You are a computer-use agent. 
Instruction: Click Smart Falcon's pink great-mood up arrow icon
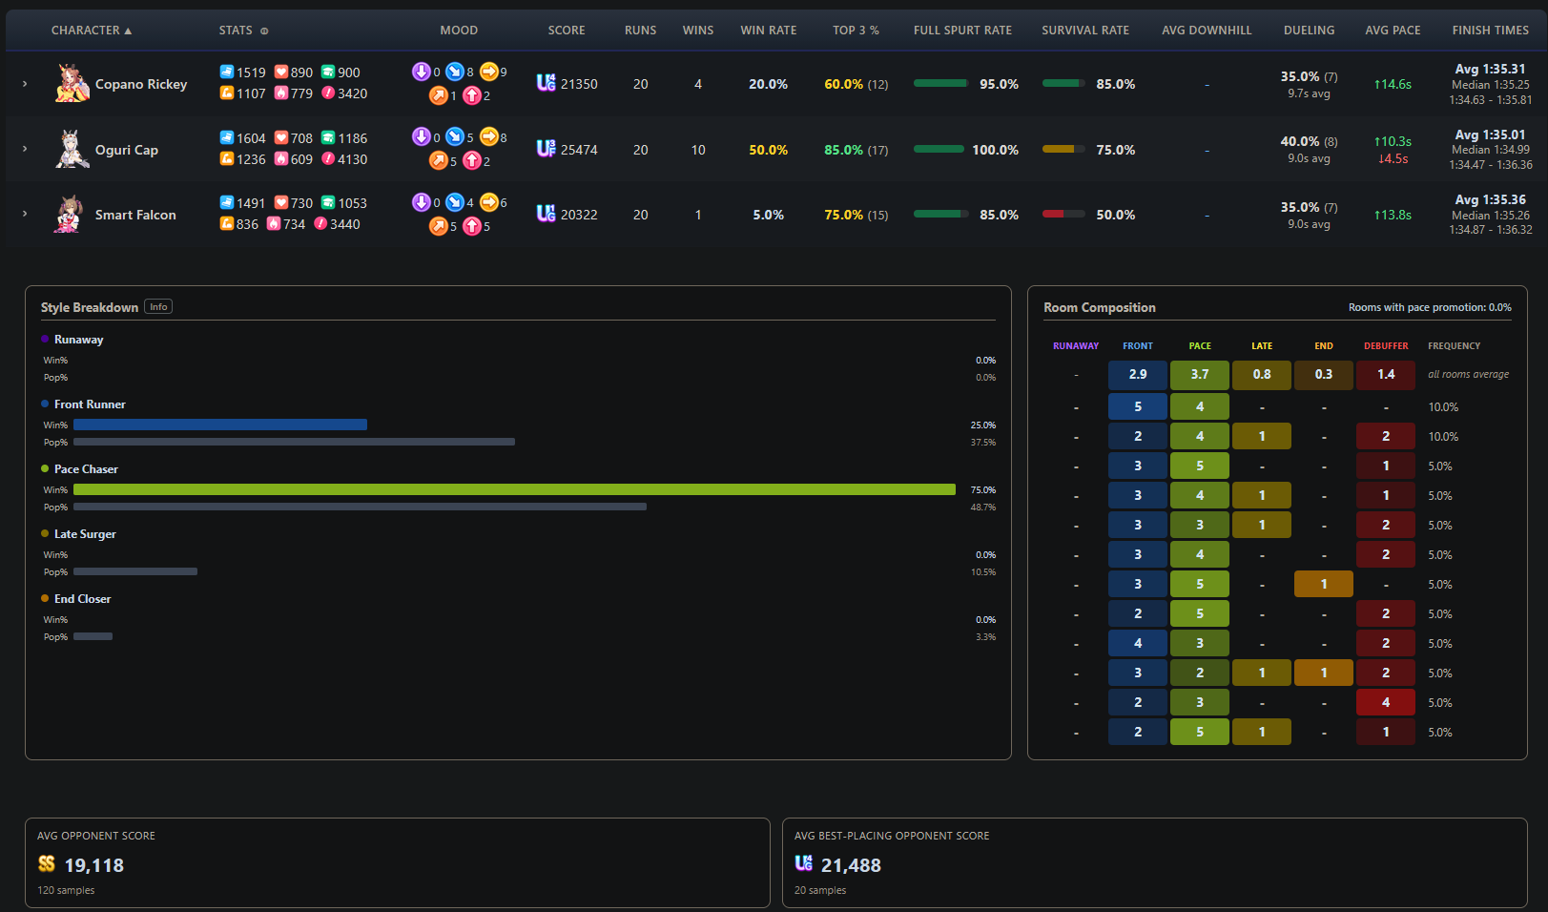click(471, 225)
